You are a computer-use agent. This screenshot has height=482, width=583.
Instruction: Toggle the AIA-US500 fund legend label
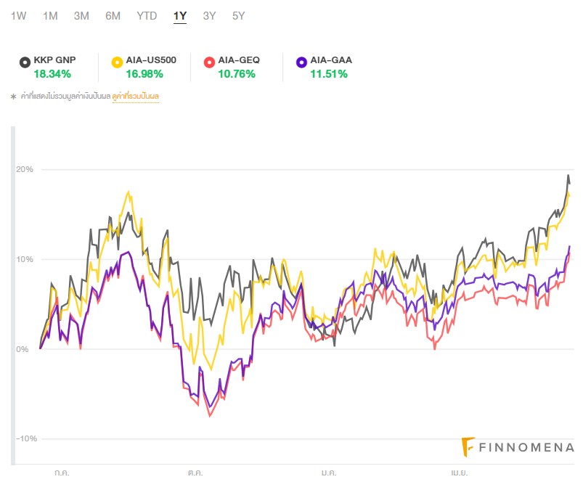pyautogui.click(x=152, y=60)
